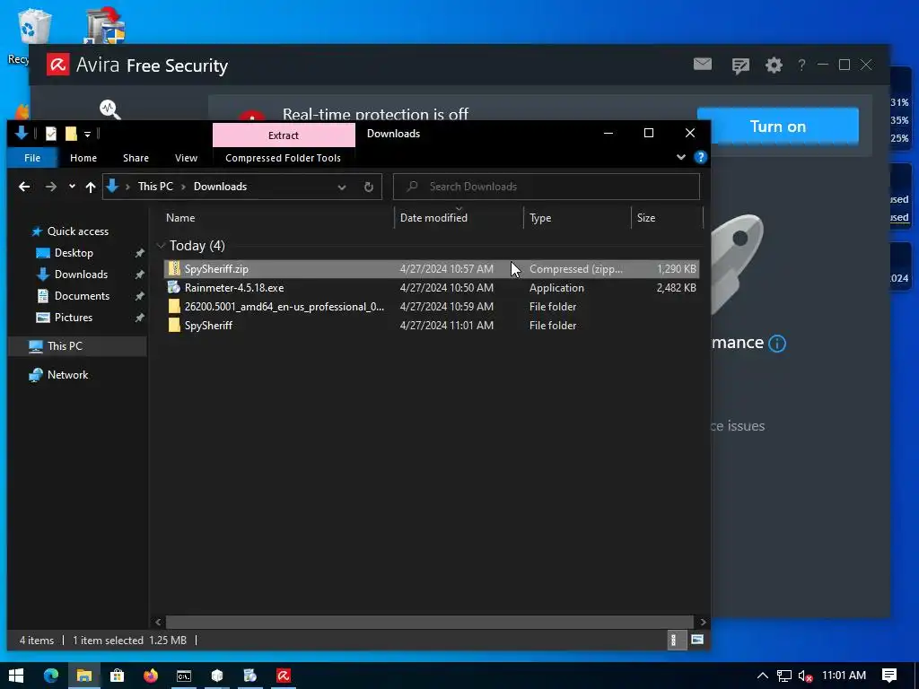Click the 2,482 KB size cell

(x=676, y=288)
